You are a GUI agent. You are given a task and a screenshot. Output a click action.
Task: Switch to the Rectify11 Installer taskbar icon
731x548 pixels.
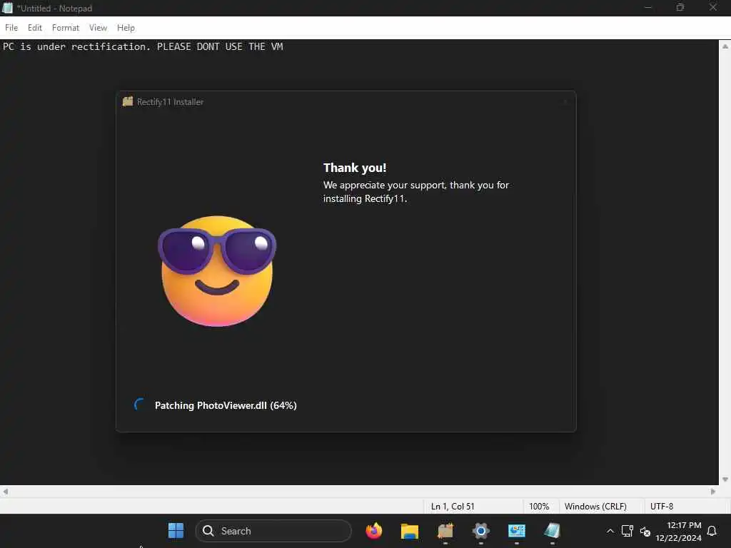click(x=445, y=531)
